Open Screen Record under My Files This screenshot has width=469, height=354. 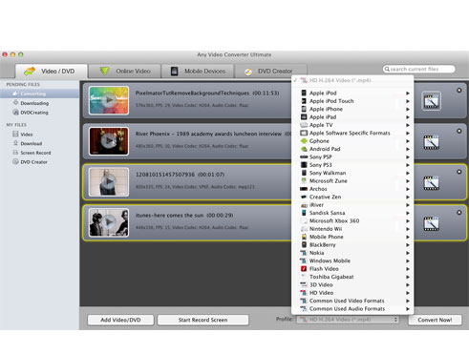pyautogui.click(x=39, y=153)
